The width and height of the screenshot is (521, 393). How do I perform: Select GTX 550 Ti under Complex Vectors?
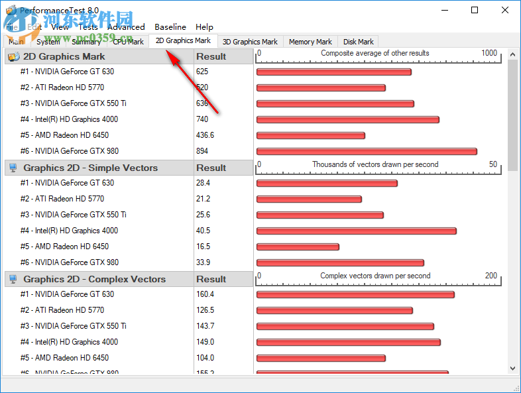(74, 326)
